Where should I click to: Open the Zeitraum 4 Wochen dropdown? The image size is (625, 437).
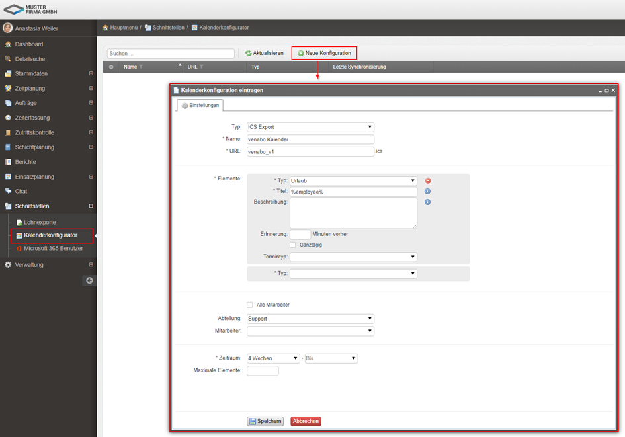273,358
